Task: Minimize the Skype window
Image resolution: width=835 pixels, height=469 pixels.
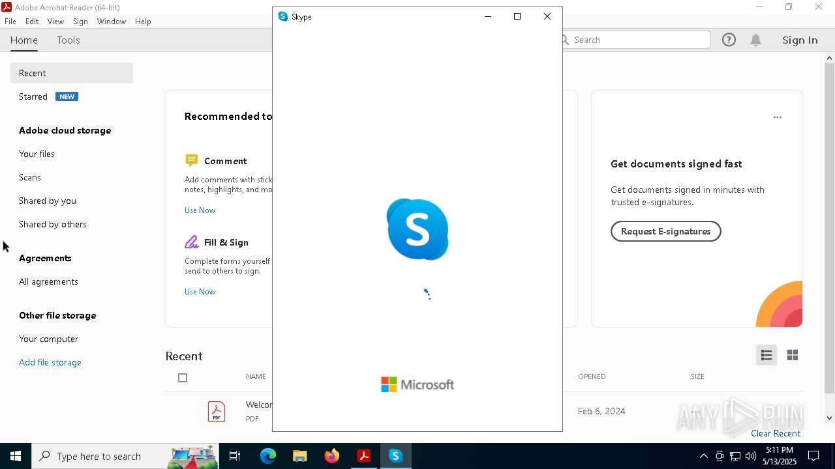Action: coord(487,16)
